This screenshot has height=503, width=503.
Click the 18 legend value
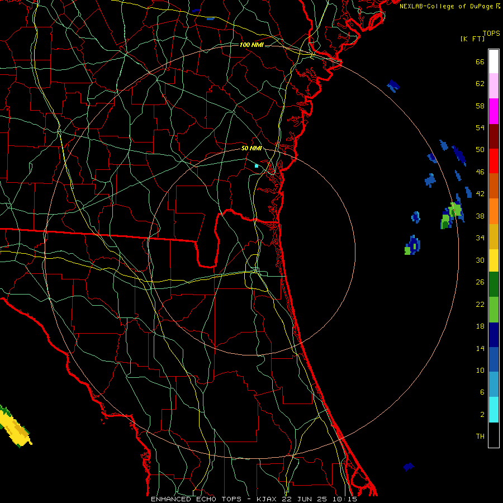480,326
